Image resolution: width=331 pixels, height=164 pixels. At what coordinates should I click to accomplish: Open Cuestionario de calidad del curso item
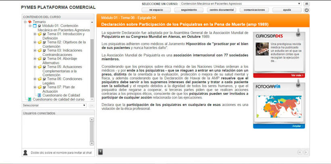click(59, 99)
